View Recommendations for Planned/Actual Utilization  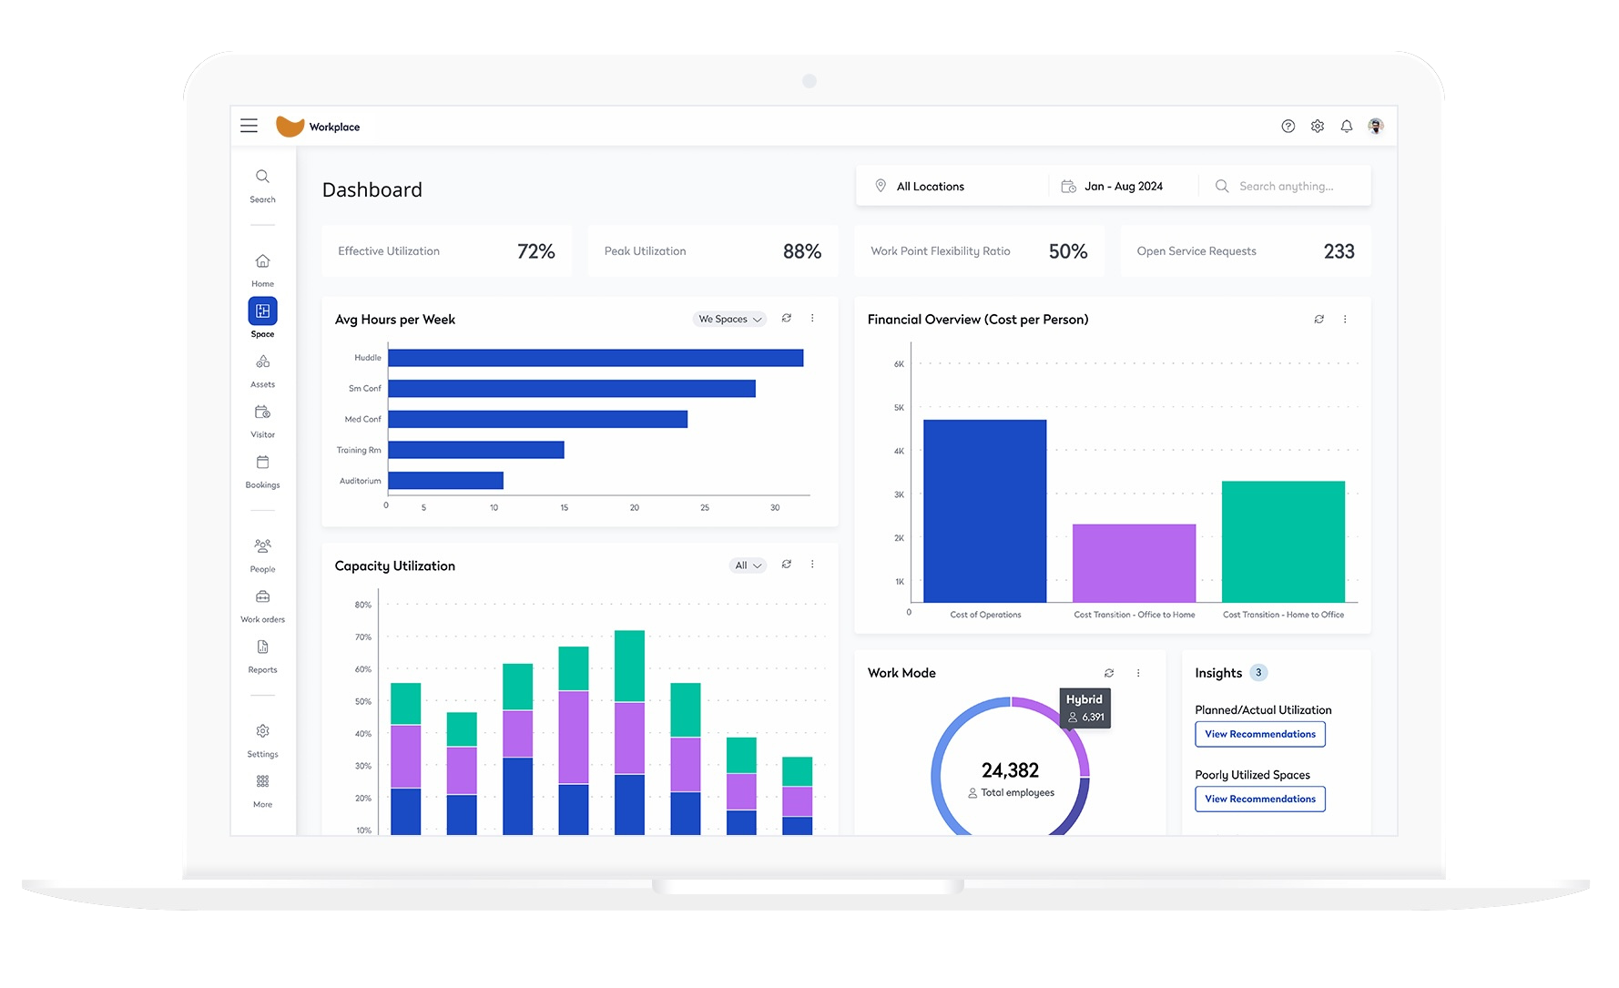(x=1259, y=734)
